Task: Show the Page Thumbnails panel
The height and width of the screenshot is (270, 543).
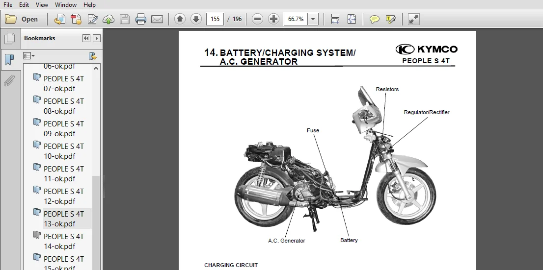Action: click(9, 38)
